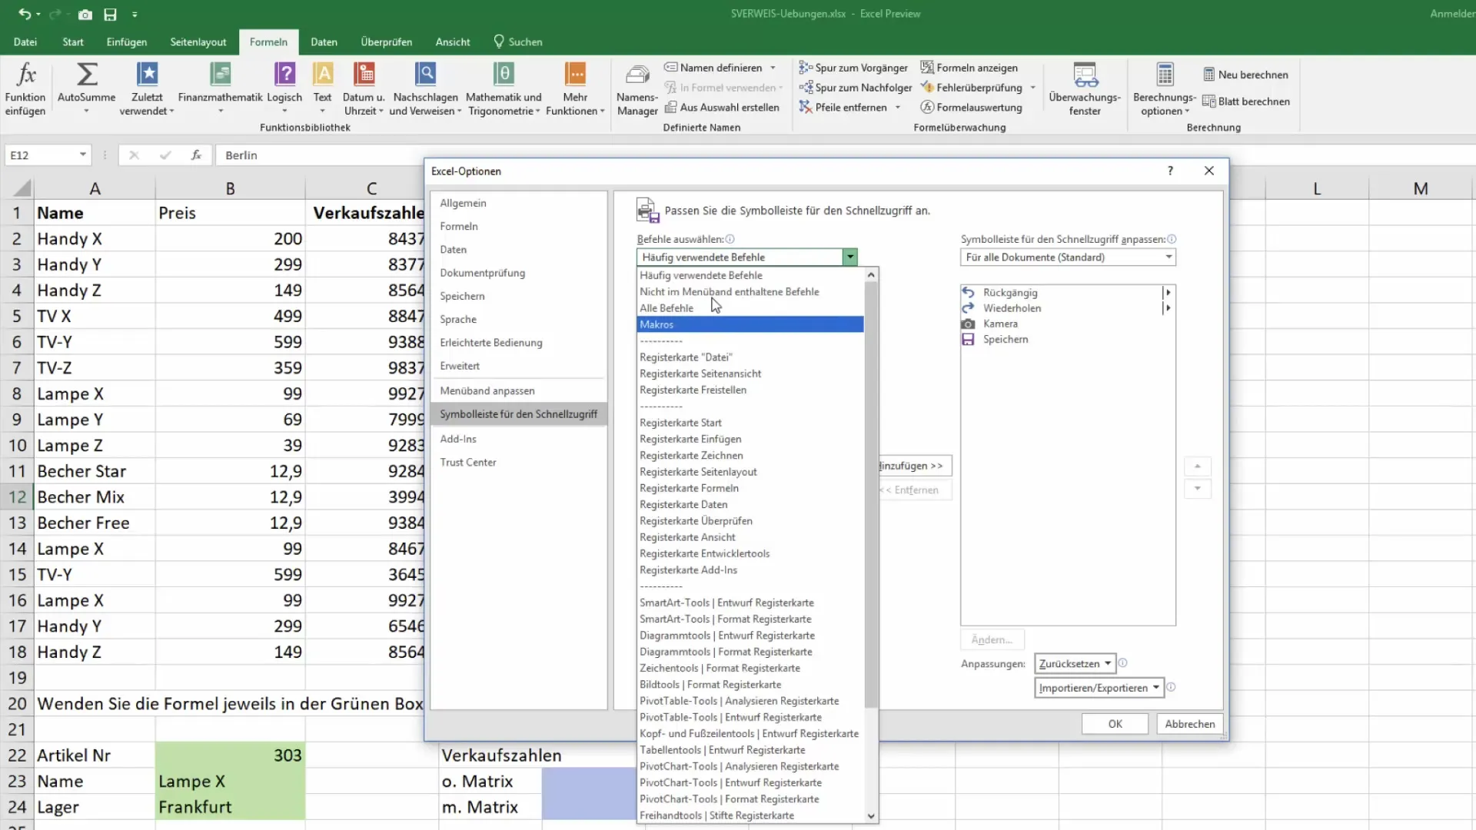Screen dimensions: 1476x830
Task: Click the Abbrechen button to dismiss
Action: [1190, 724]
